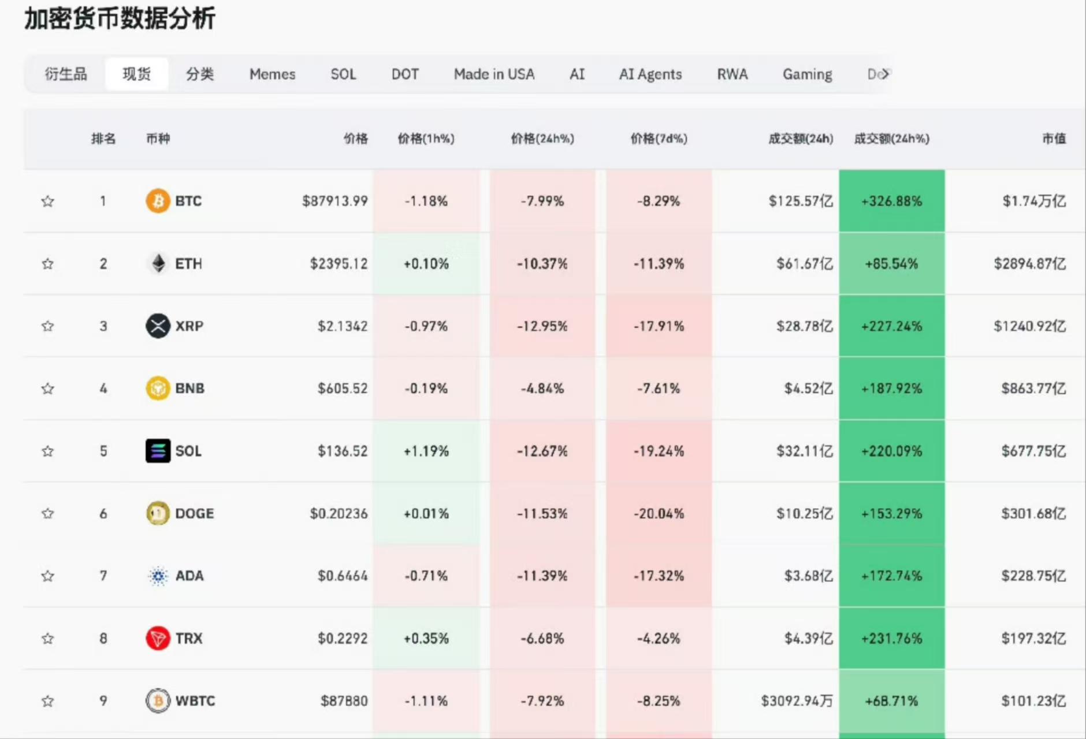Toggle favorite star for SOL row

(x=48, y=451)
